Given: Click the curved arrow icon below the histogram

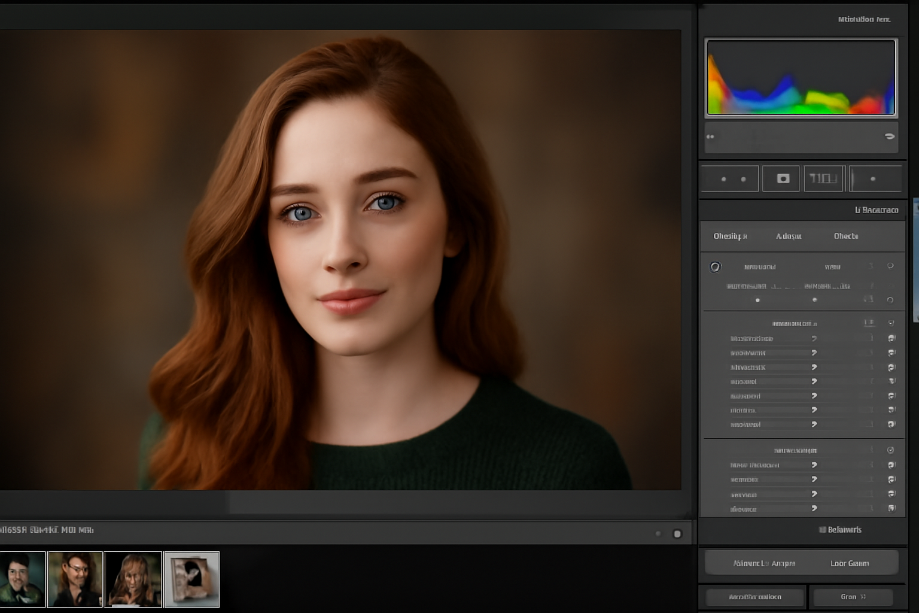Looking at the screenshot, I should pos(890,136).
